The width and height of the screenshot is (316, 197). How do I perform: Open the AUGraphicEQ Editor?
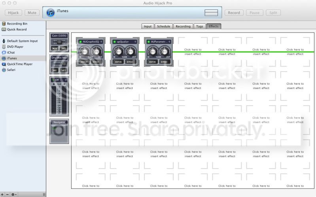84,62
